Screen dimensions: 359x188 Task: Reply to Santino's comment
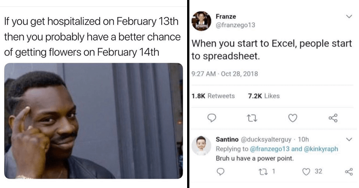click(x=220, y=171)
